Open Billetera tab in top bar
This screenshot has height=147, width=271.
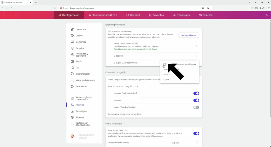[x=206, y=15]
